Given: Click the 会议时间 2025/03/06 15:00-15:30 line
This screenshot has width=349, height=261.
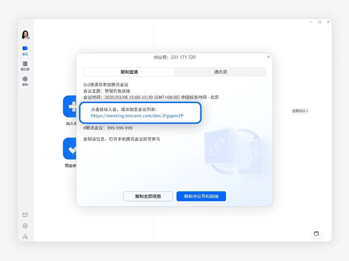Looking at the screenshot, I should click(151, 97).
